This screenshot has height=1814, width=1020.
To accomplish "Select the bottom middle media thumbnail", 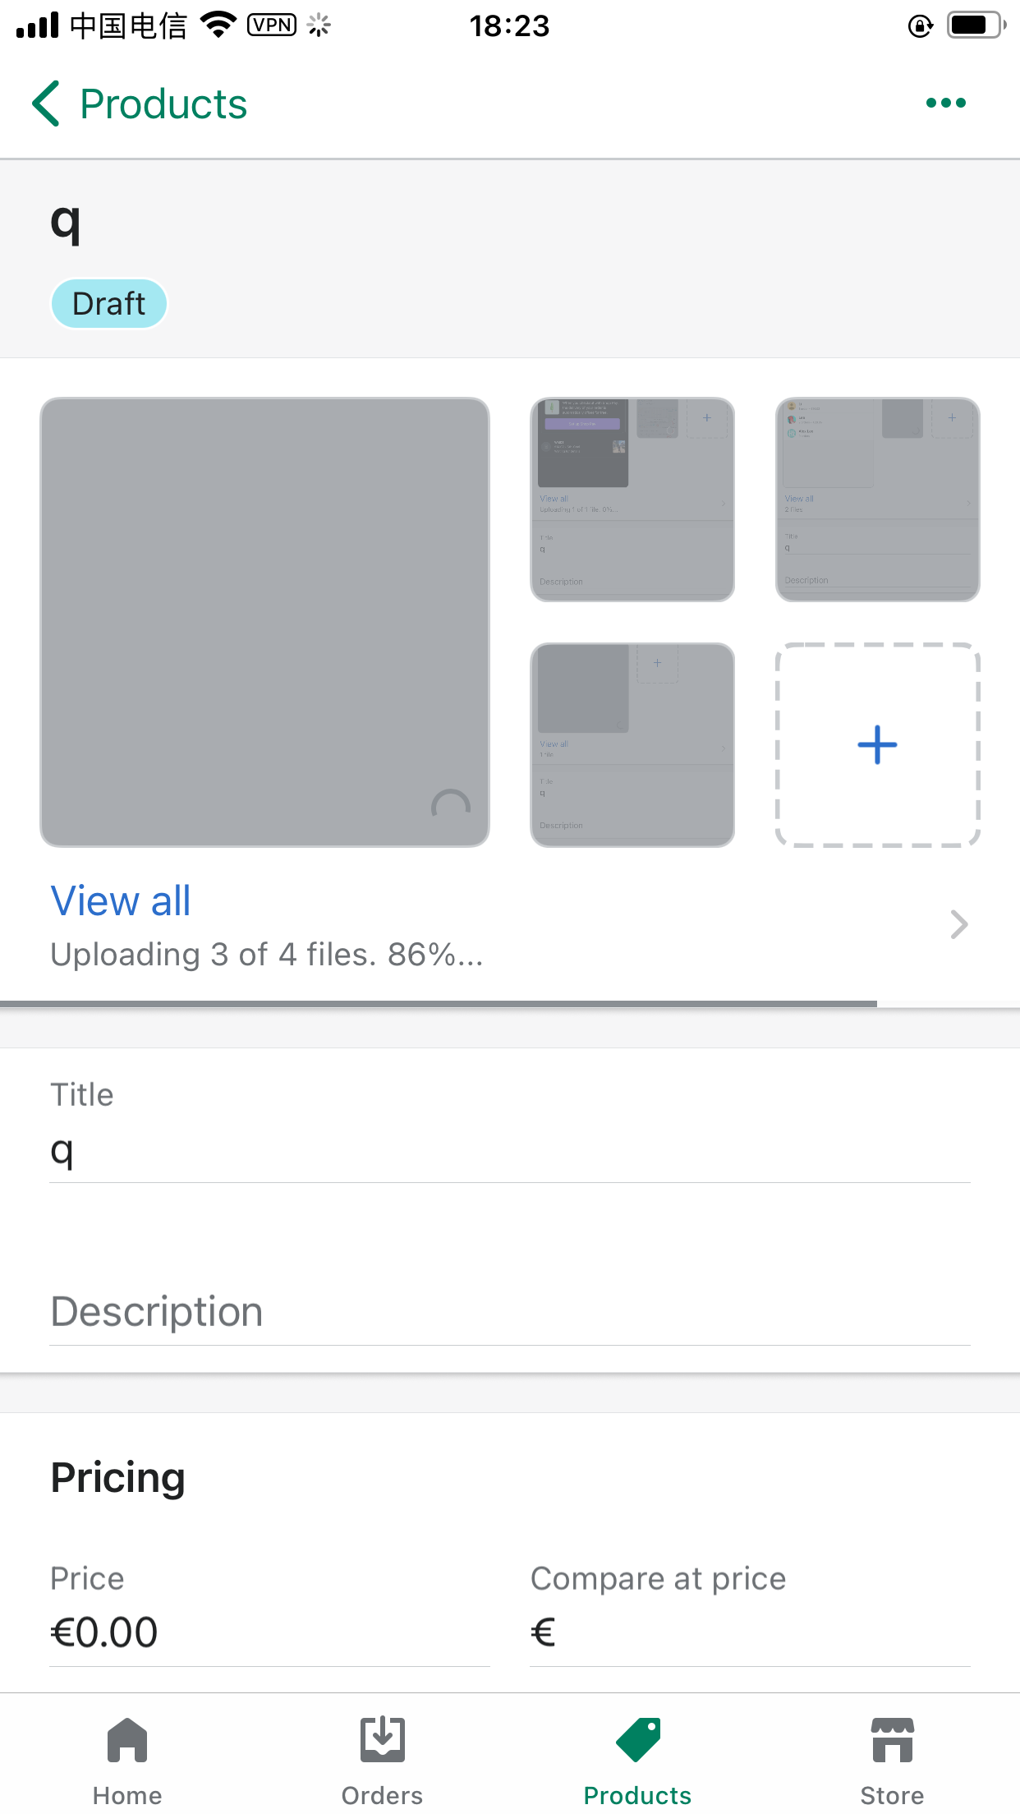I will (632, 744).
